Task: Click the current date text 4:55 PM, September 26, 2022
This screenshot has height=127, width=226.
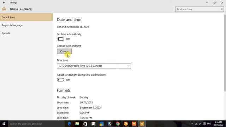Action: click(73, 27)
